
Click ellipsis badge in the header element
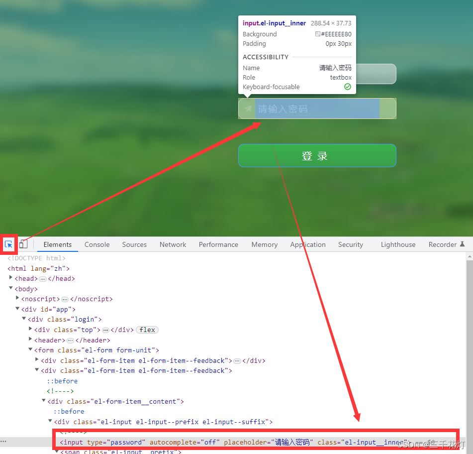[70, 340]
